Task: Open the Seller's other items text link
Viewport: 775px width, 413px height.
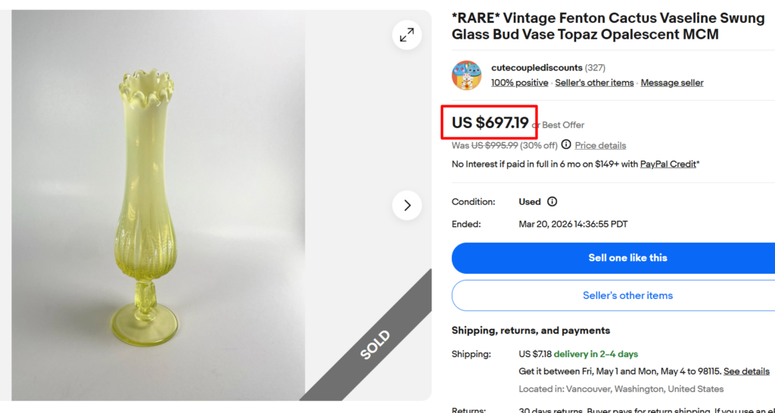Action: point(594,82)
